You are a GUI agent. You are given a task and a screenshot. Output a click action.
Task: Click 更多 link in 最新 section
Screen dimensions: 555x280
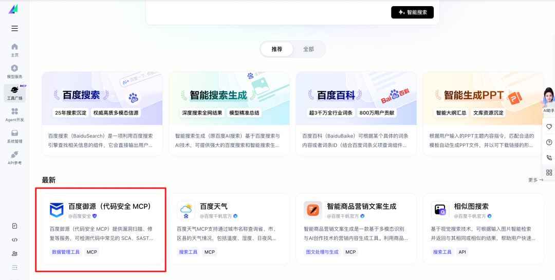(535, 180)
